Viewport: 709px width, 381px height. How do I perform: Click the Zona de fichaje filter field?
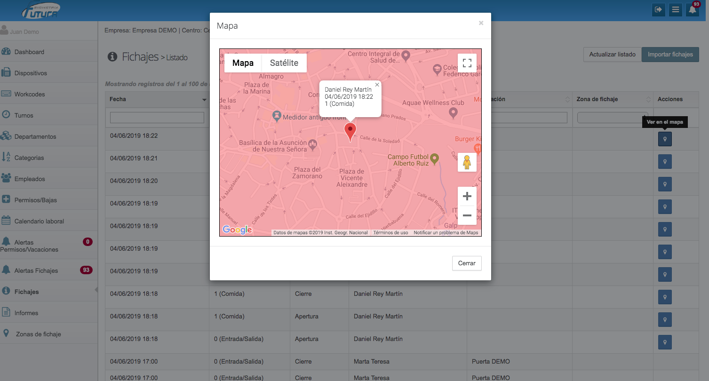click(613, 118)
